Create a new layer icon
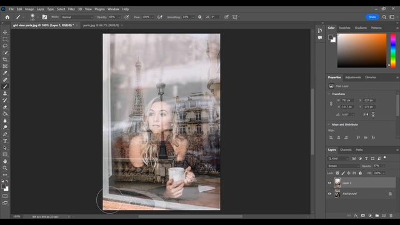Image resolution: width=400 pixels, height=225 pixels. click(384, 216)
